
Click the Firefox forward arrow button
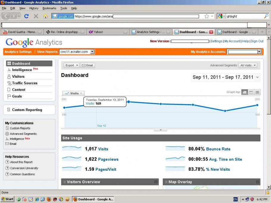pos(13,16)
